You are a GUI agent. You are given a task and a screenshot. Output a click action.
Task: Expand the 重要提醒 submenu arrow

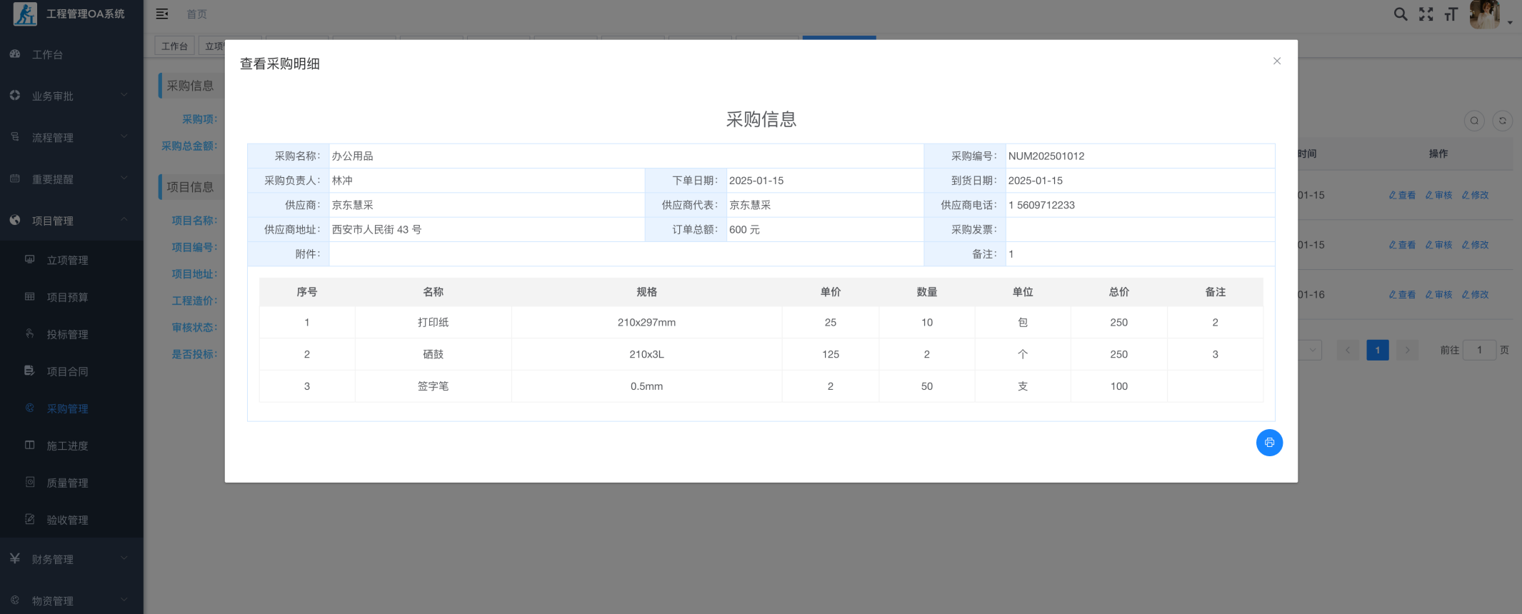click(124, 178)
